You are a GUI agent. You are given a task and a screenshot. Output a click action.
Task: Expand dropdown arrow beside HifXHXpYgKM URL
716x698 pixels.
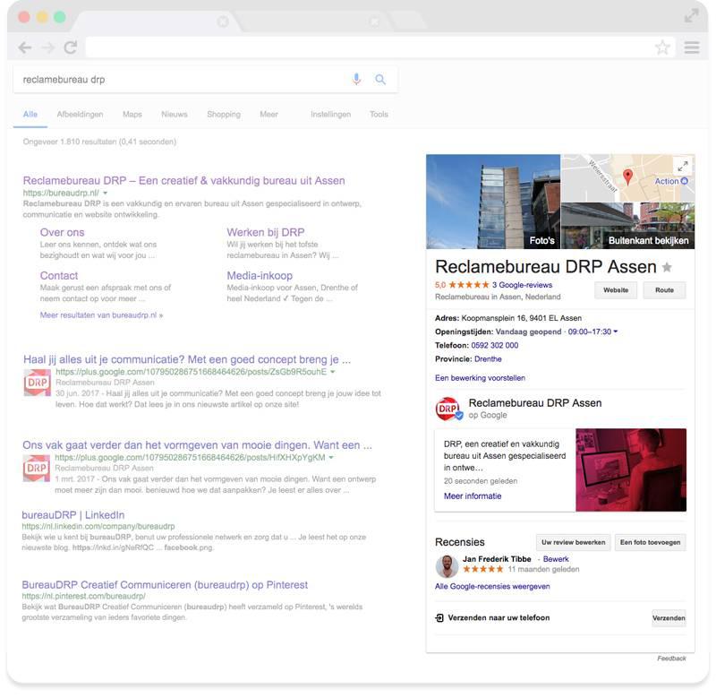coord(331,458)
